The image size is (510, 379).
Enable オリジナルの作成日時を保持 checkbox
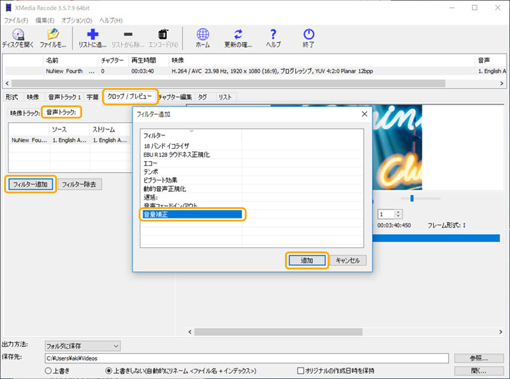click(301, 371)
